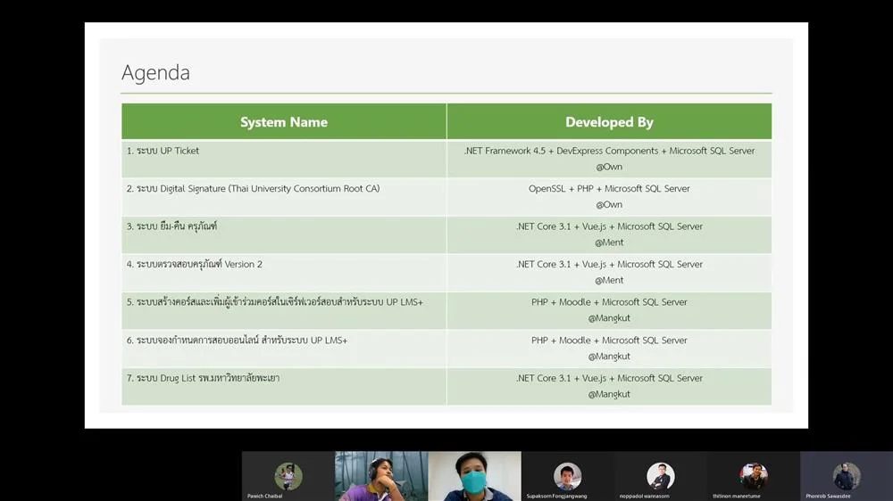The image size is (893, 501).
Task: Click '@Mangkut' in row 6
Action: coord(609,356)
